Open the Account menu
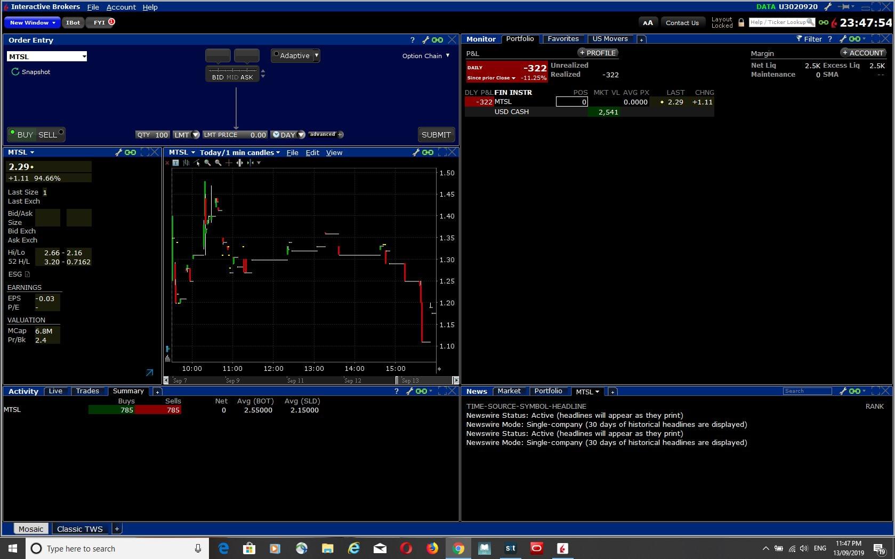895x559 pixels. [121, 7]
